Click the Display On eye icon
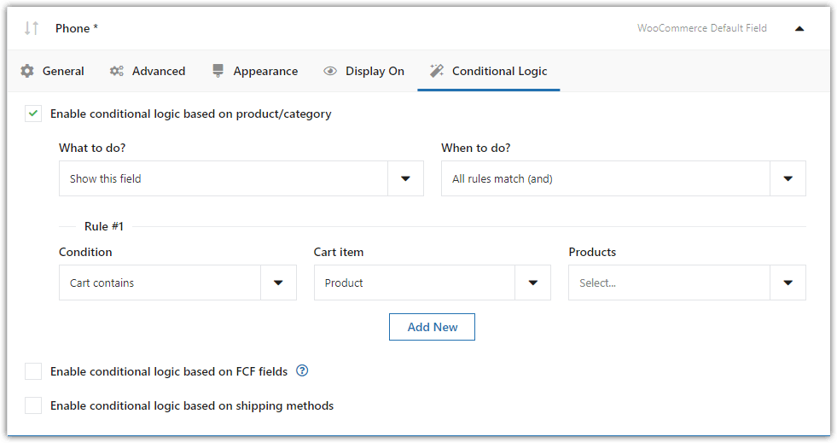 330,71
